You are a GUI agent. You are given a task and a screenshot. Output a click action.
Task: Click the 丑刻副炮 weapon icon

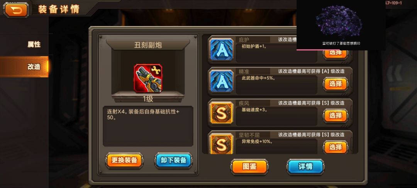[x=148, y=78]
